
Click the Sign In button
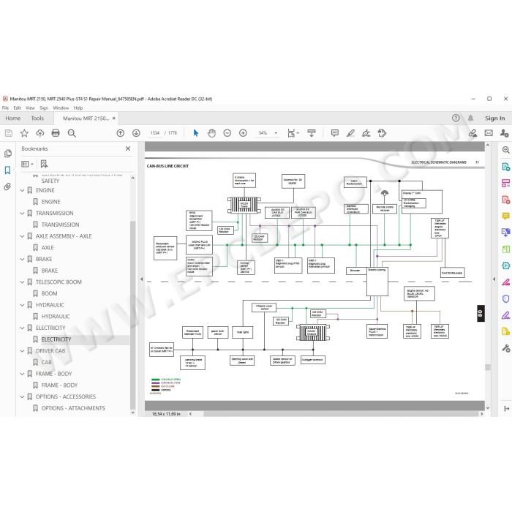(494, 118)
